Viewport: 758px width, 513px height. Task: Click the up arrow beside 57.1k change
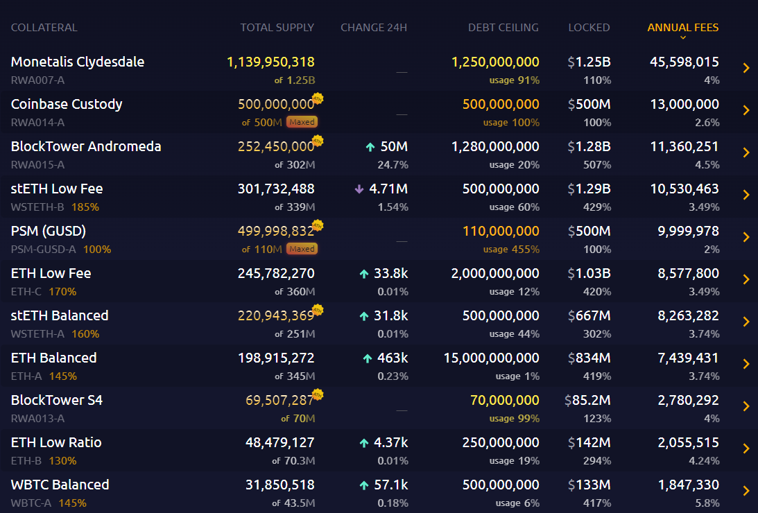click(364, 485)
